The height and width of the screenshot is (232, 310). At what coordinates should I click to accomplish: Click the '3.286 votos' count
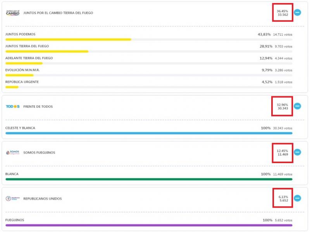point(284,70)
